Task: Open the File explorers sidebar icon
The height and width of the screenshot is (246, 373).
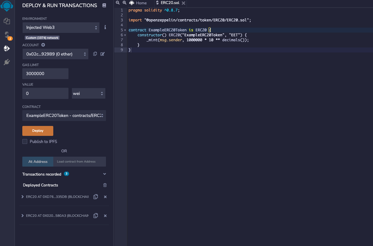Action: click(7, 21)
